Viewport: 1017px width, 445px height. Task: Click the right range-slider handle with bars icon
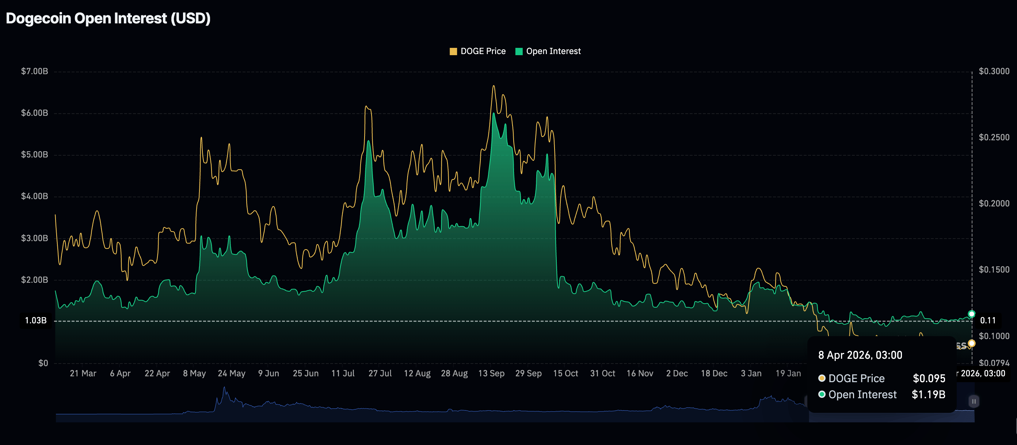(974, 401)
